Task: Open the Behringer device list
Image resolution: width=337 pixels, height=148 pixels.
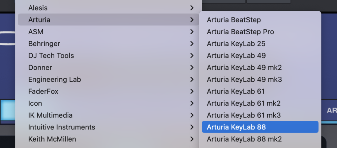Action: pyautogui.click(x=44, y=44)
